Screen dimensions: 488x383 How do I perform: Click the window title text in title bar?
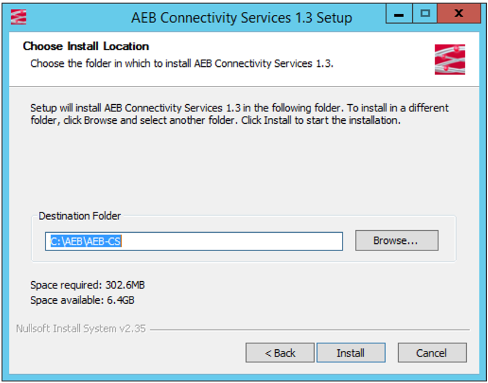click(241, 18)
